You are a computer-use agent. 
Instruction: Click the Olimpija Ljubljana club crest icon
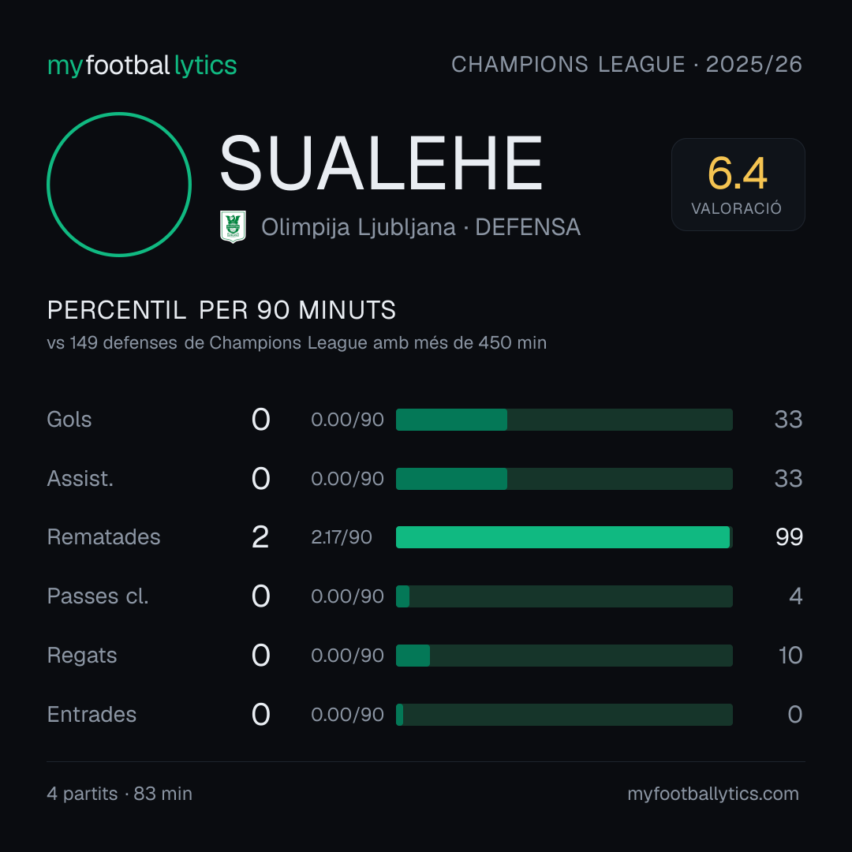[233, 226]
